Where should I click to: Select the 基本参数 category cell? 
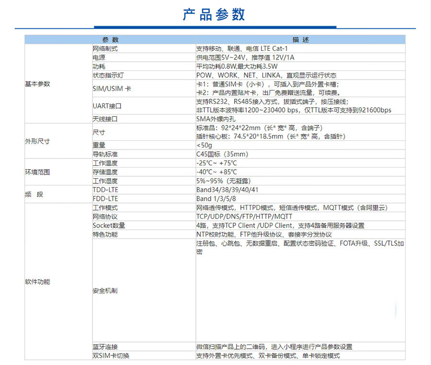37,84
